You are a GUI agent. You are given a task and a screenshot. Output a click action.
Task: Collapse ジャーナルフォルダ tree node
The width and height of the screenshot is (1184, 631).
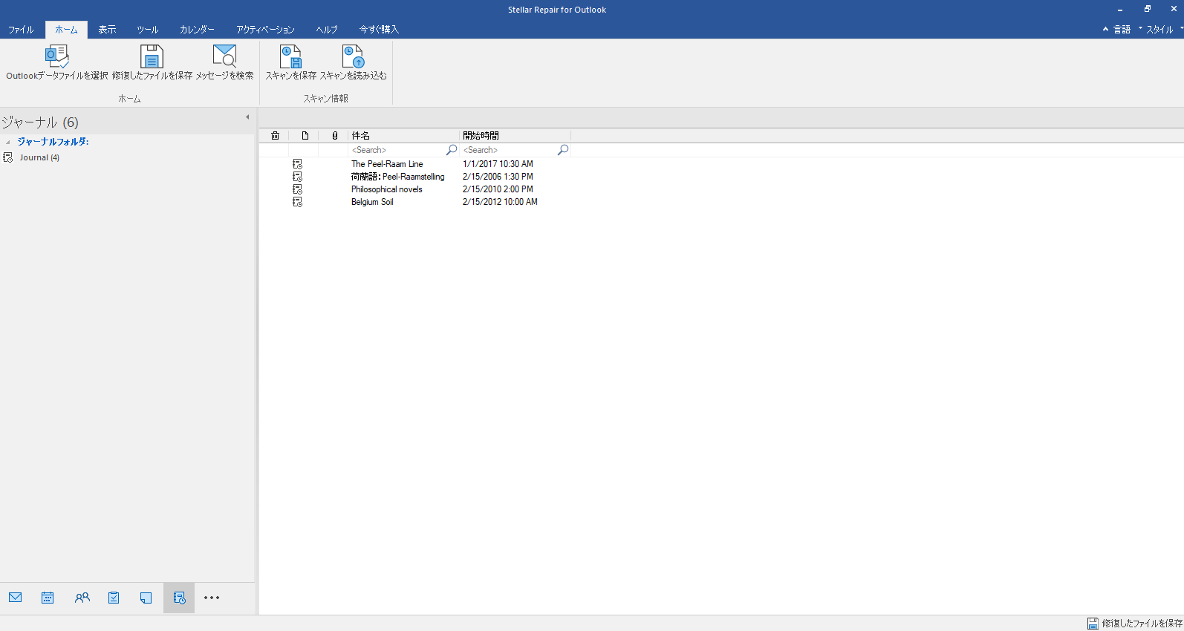tap(7, 142)
